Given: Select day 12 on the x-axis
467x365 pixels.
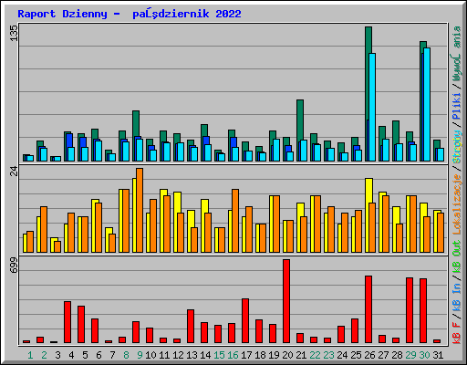Looking at the screenshot, I should pos(178,355).
